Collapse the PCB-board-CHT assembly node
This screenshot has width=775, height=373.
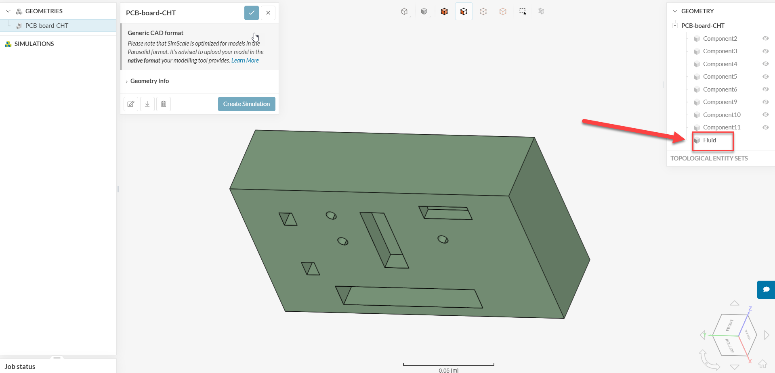(x=675, y=25)
